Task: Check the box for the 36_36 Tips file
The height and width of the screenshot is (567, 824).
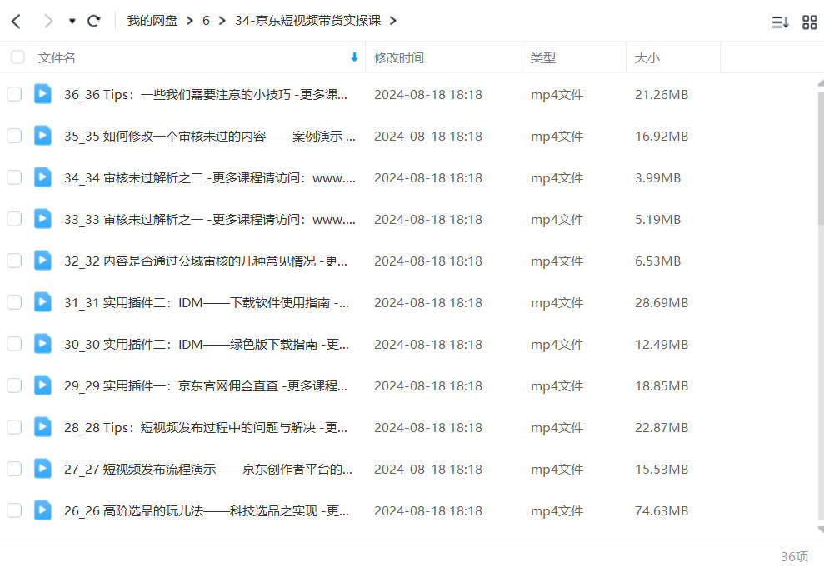Action: 14,94
